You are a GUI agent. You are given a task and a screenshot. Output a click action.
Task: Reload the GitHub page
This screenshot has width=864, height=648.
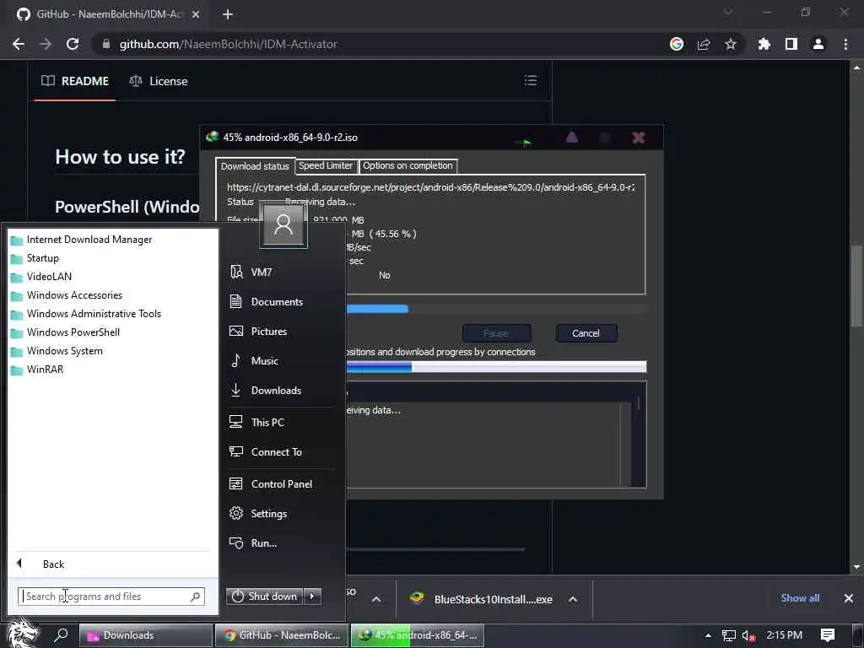coord(73,44)
